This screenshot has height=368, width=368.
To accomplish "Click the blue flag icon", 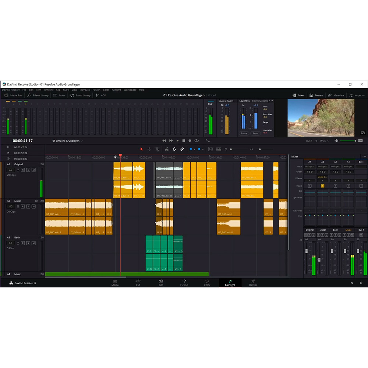I will point(191,149).
